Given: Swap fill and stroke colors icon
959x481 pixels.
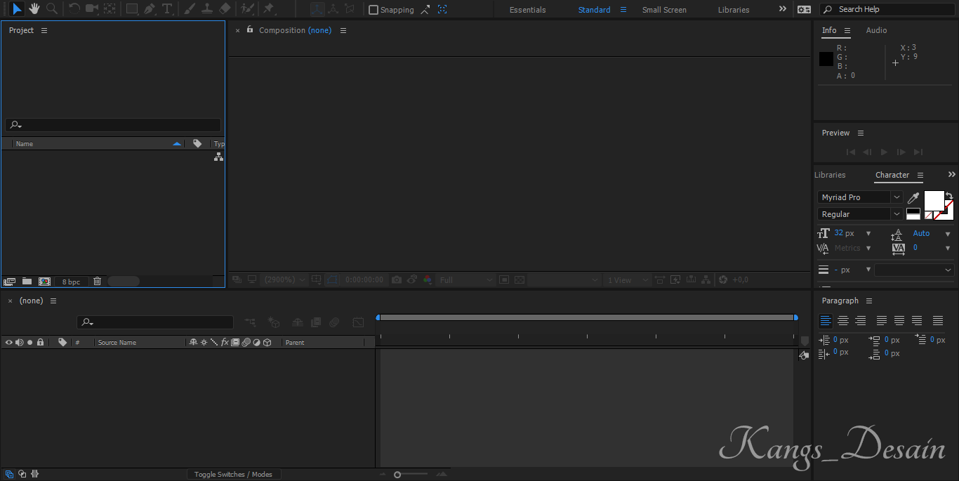Looking at the screenshot, I should click(x=949, y=196).
